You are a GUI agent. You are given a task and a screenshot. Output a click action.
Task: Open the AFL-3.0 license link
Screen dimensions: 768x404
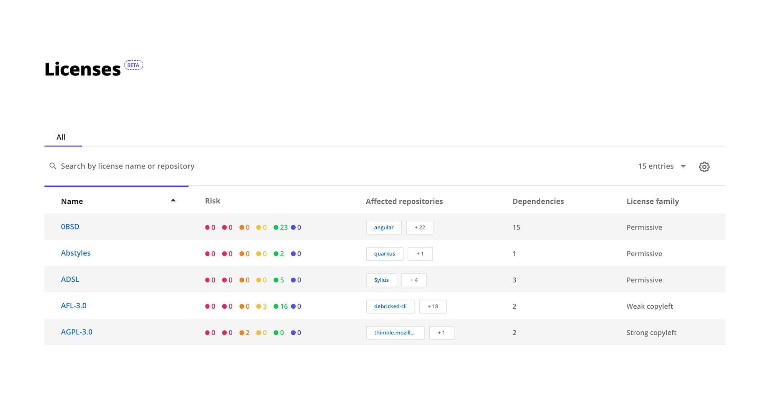coord(73,306)
